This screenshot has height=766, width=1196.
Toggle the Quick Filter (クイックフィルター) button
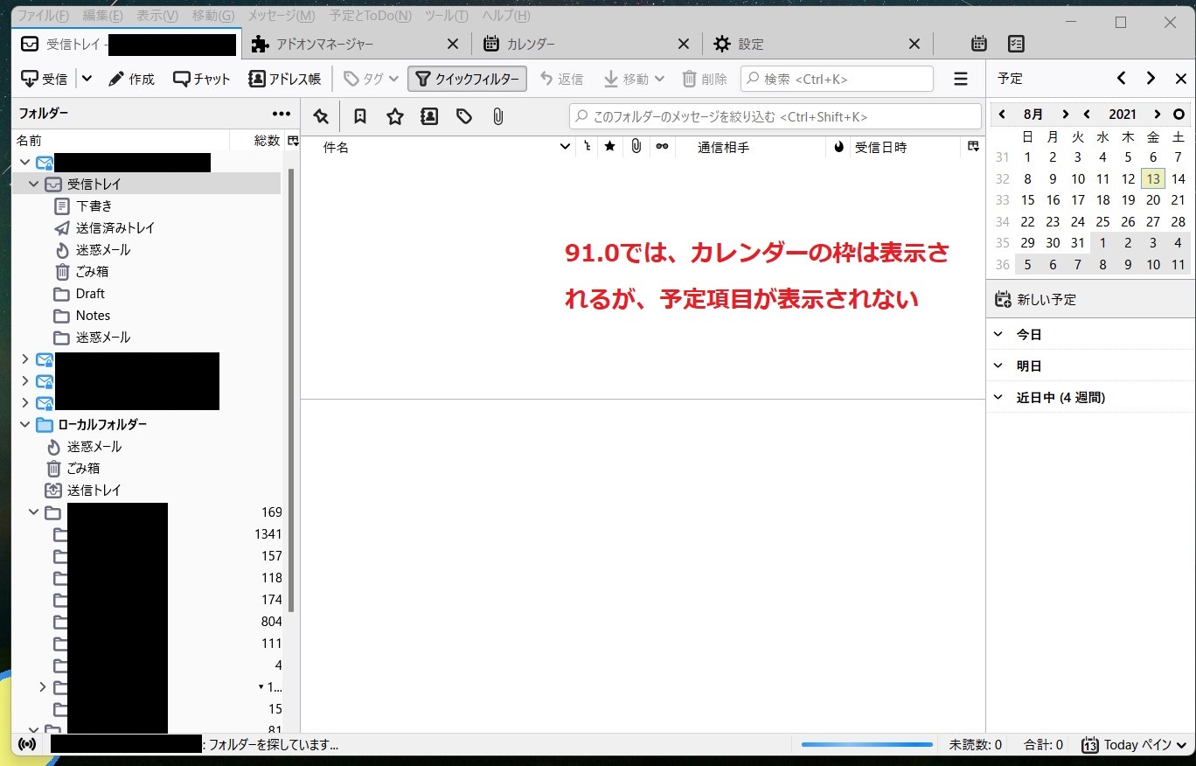(467, 79)
